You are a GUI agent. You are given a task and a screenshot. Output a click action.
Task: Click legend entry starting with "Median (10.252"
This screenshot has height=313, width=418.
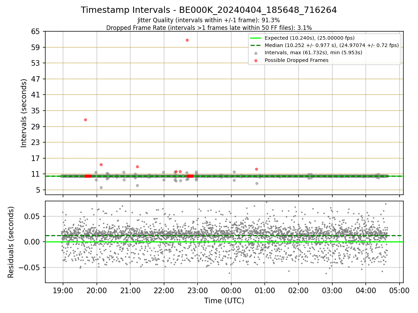coord(331,45)
